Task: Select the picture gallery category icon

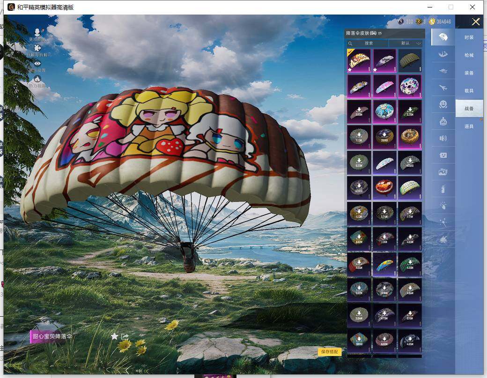Action: pyautogui.click(x=443, y=172)
